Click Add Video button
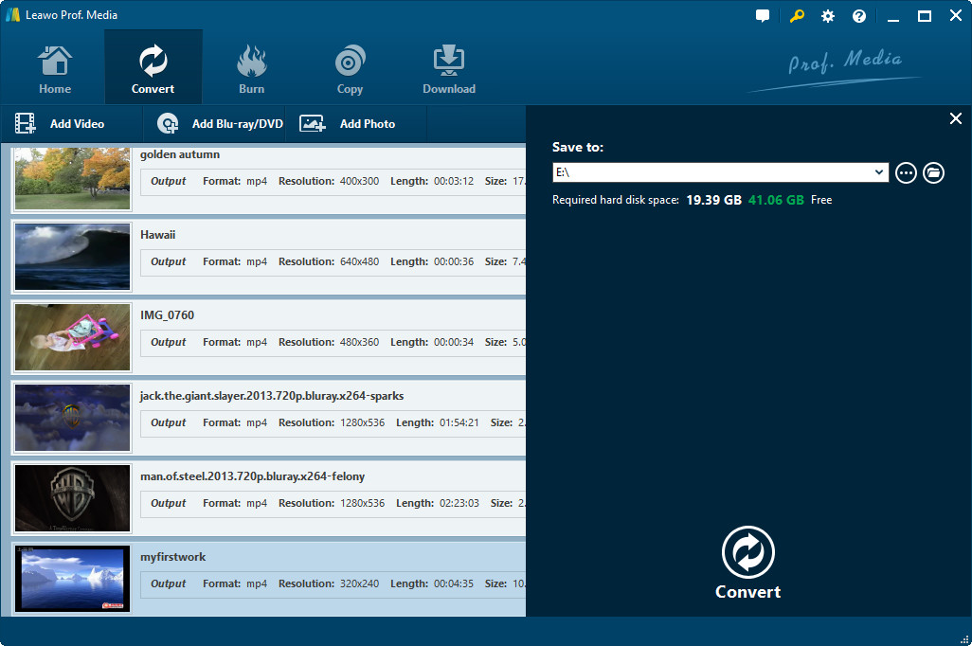Viewport: 972px width, 646px height. (62, 124)
